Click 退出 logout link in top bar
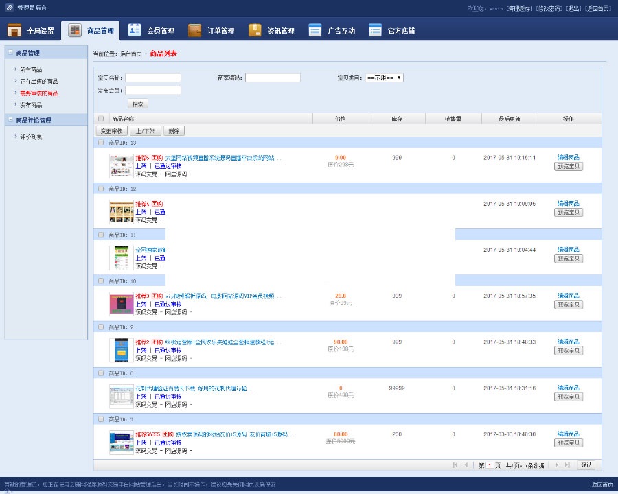The image size is (618, 494). (x=573, y=9)
